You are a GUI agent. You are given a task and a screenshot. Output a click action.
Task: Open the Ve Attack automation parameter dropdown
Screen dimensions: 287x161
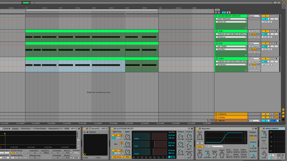click(x=231, y=64)
